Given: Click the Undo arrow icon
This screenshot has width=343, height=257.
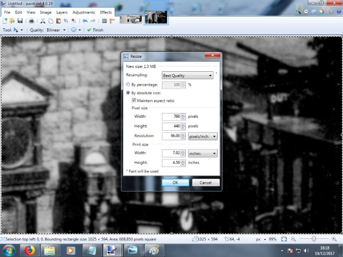Looking at the screenshot, I should pyautogui.click(x=85, y=21).
